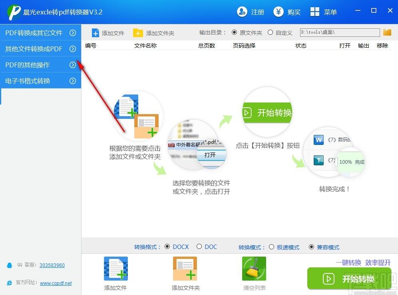Maximize the converter window
Screen dimensions: 398x295
pyautogui.click(x=374, y=10)
